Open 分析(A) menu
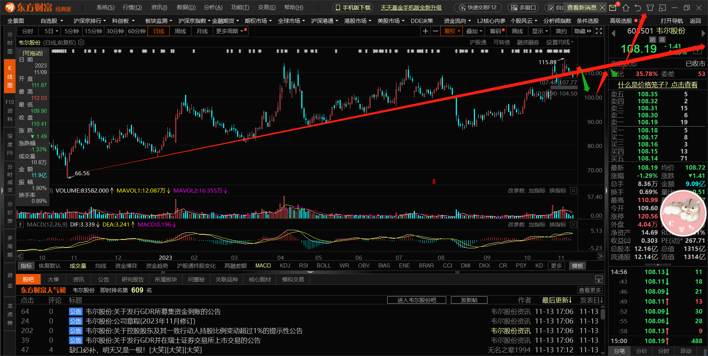The width and height of the screenshot is (708, 356). pos(213,7)
